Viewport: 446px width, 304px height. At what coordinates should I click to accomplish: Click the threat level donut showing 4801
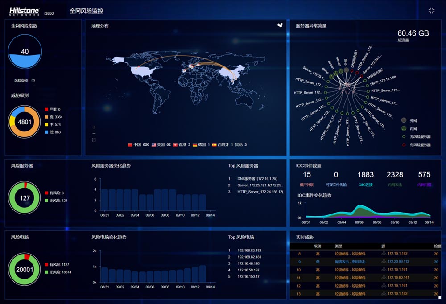click(x=25, y=122)
